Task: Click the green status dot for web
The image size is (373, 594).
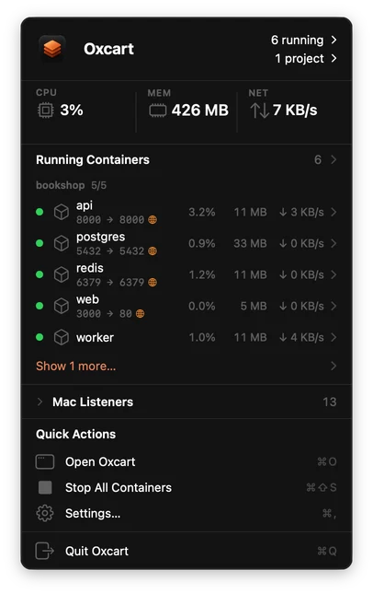Action: pos(40,306)
